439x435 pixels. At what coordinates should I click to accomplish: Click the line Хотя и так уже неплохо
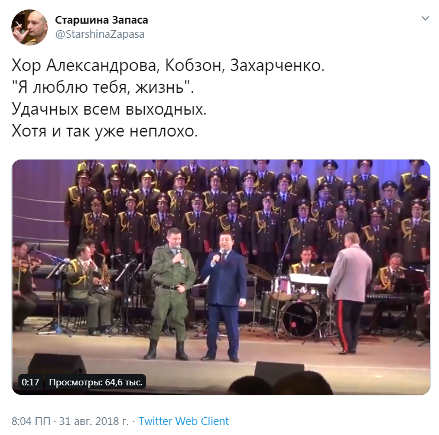click(x=105, y=131)
